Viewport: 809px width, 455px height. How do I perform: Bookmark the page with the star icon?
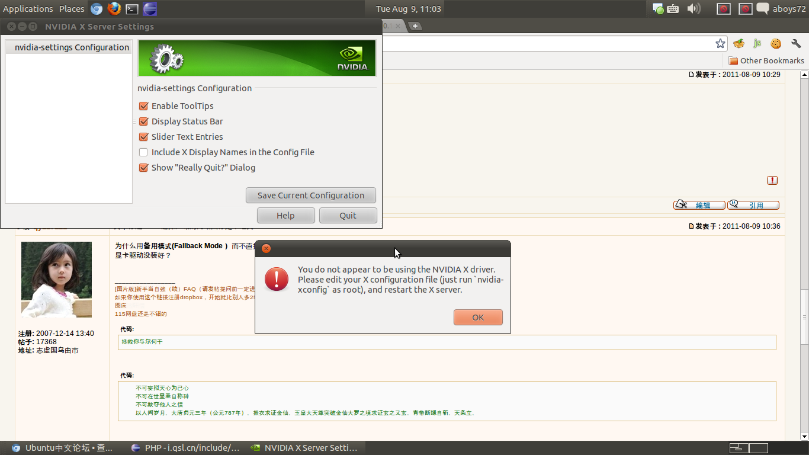(720, 43)
